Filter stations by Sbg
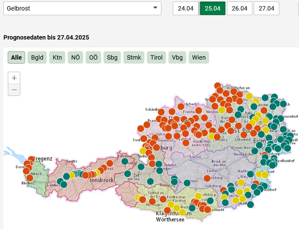Image resolution: width=299 pixels, height=229 pixels. pos(112,57)
